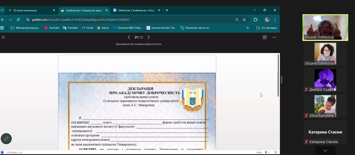Open the Chrome profile avatar

pos(267,20)
